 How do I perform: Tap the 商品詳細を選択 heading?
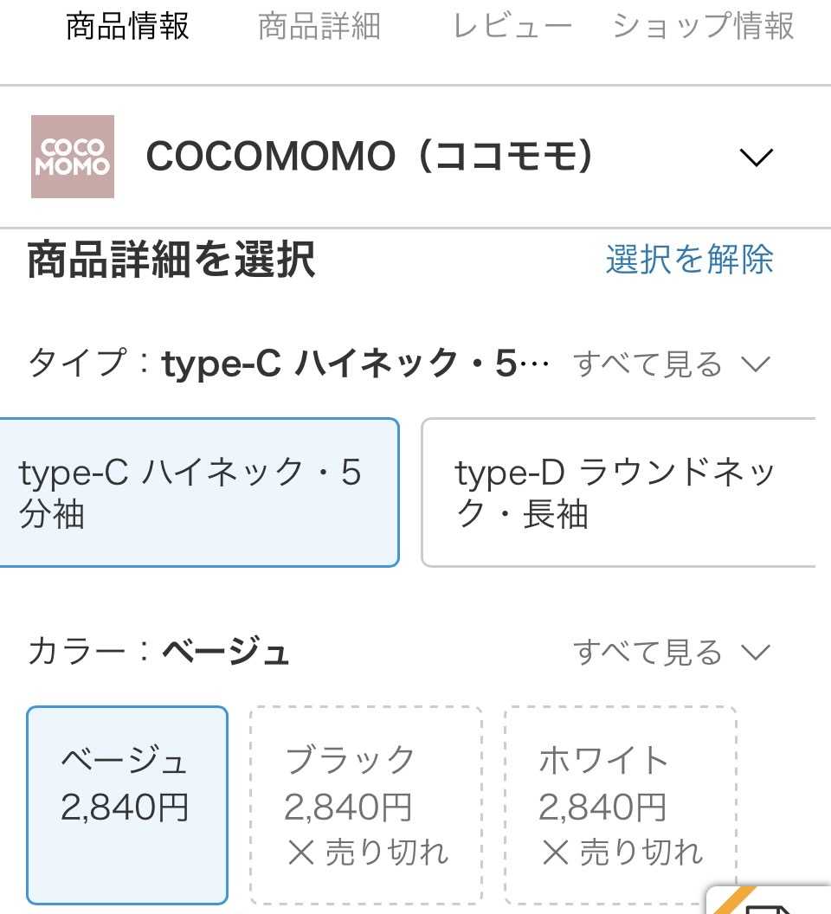pos(171,260)
